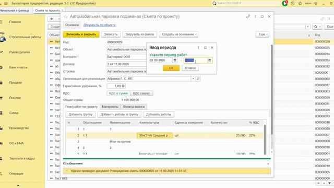Open the Руководителю section

coord(19,52)
